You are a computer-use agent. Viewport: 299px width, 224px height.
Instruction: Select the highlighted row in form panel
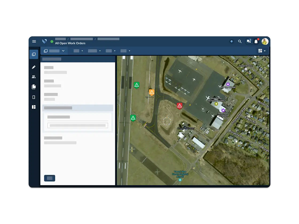(78, 108)
